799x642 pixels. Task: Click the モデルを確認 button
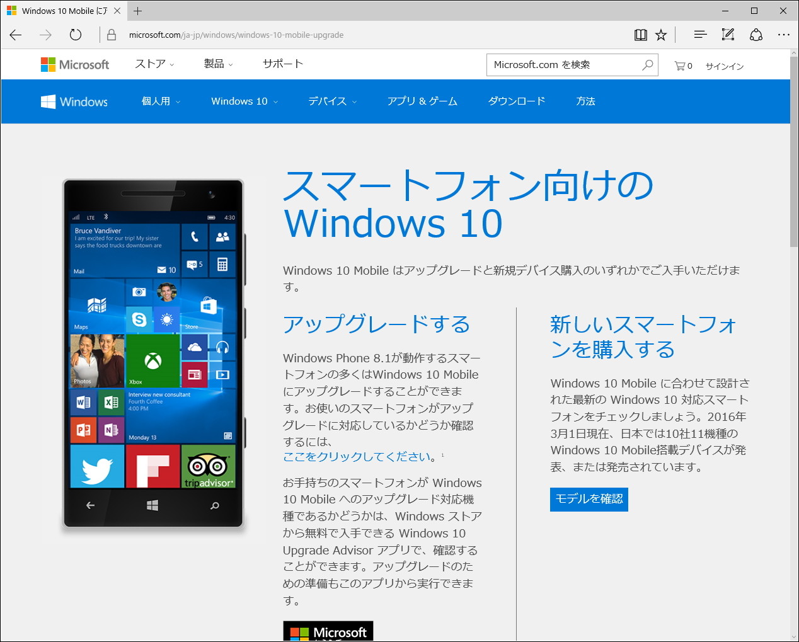(x=589, y=499)
